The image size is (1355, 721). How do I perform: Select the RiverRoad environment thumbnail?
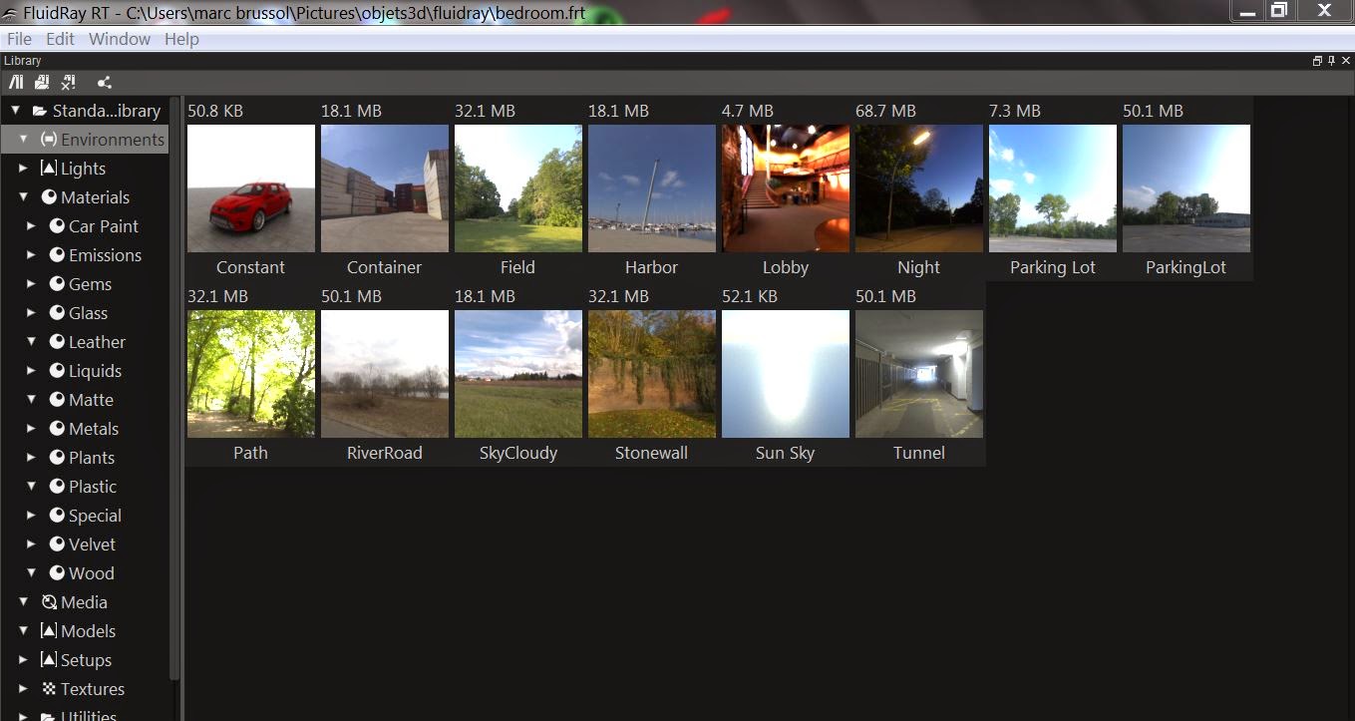click(x=385, y=374)
